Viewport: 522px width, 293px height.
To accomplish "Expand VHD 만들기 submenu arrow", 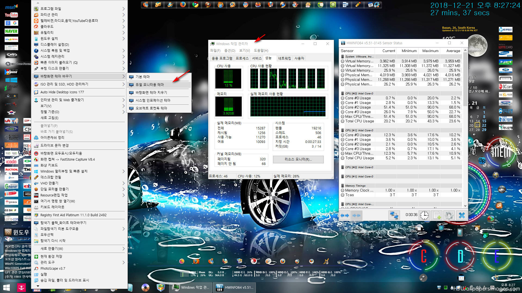I will pos(123,183).
